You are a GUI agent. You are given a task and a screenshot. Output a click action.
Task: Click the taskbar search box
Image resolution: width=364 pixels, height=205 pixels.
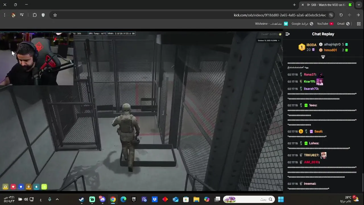[x=249, y=199]
